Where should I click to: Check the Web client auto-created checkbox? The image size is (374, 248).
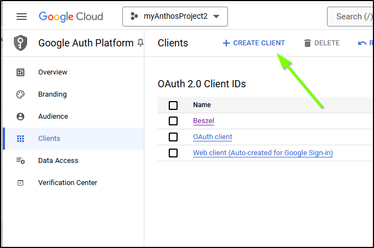click(x=173, y=152)
